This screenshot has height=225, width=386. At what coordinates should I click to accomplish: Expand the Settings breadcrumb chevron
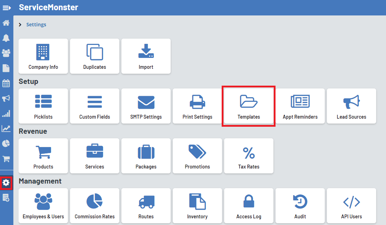point(20,25)
